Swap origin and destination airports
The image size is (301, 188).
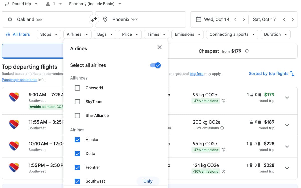tap(94, 19)
